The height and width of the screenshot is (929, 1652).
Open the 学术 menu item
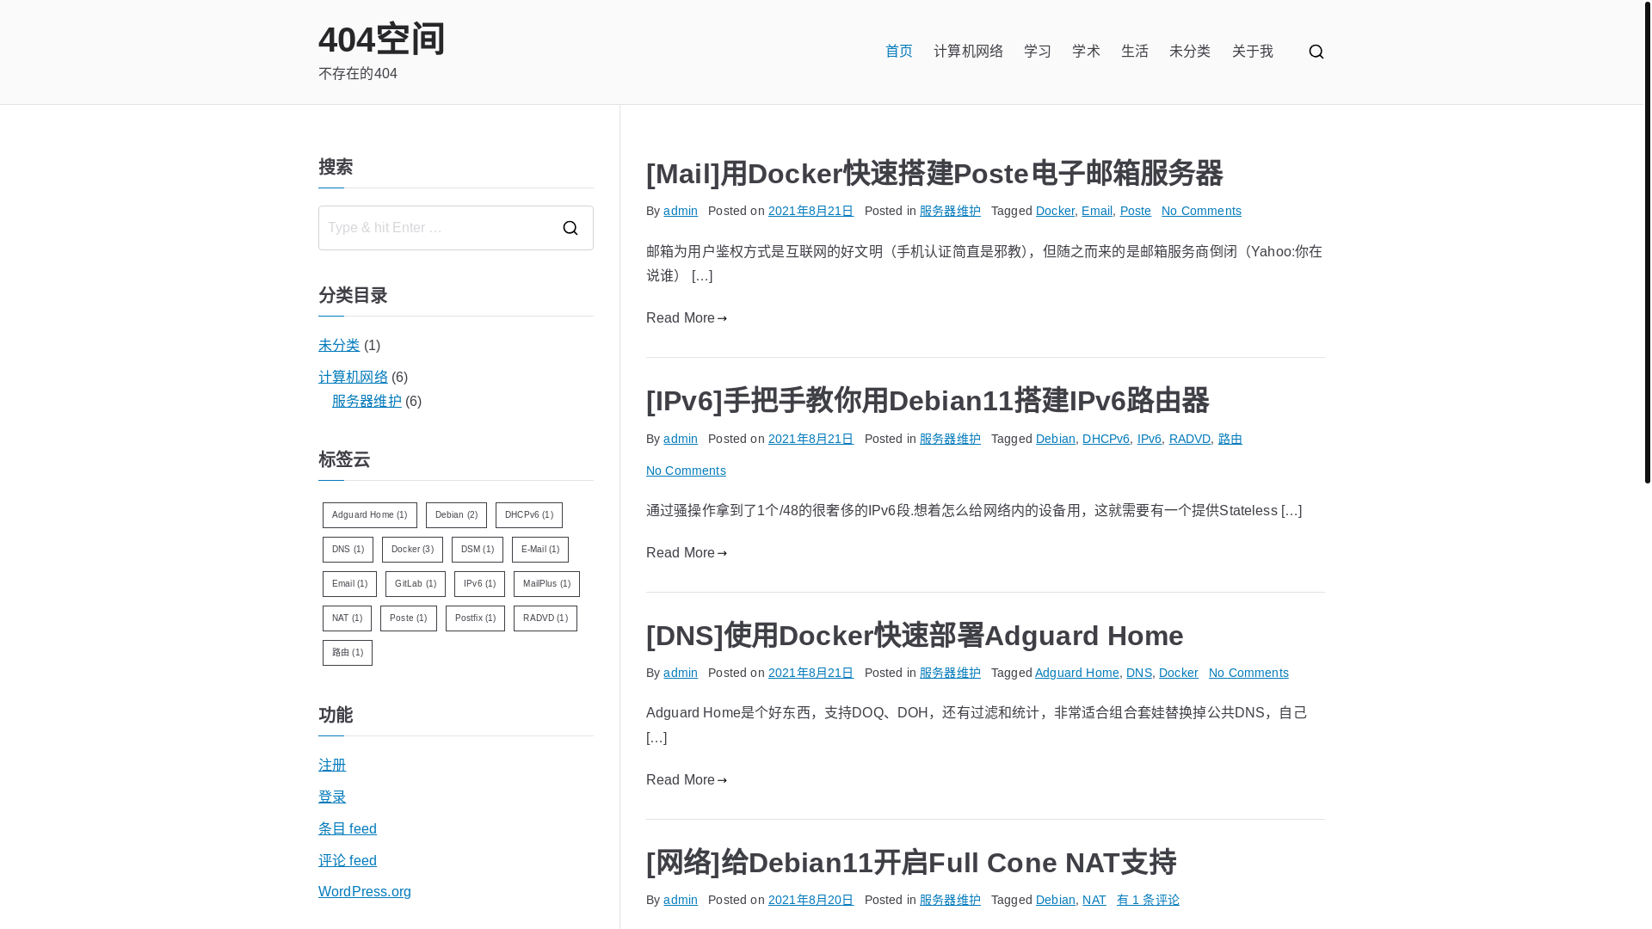1086,52
